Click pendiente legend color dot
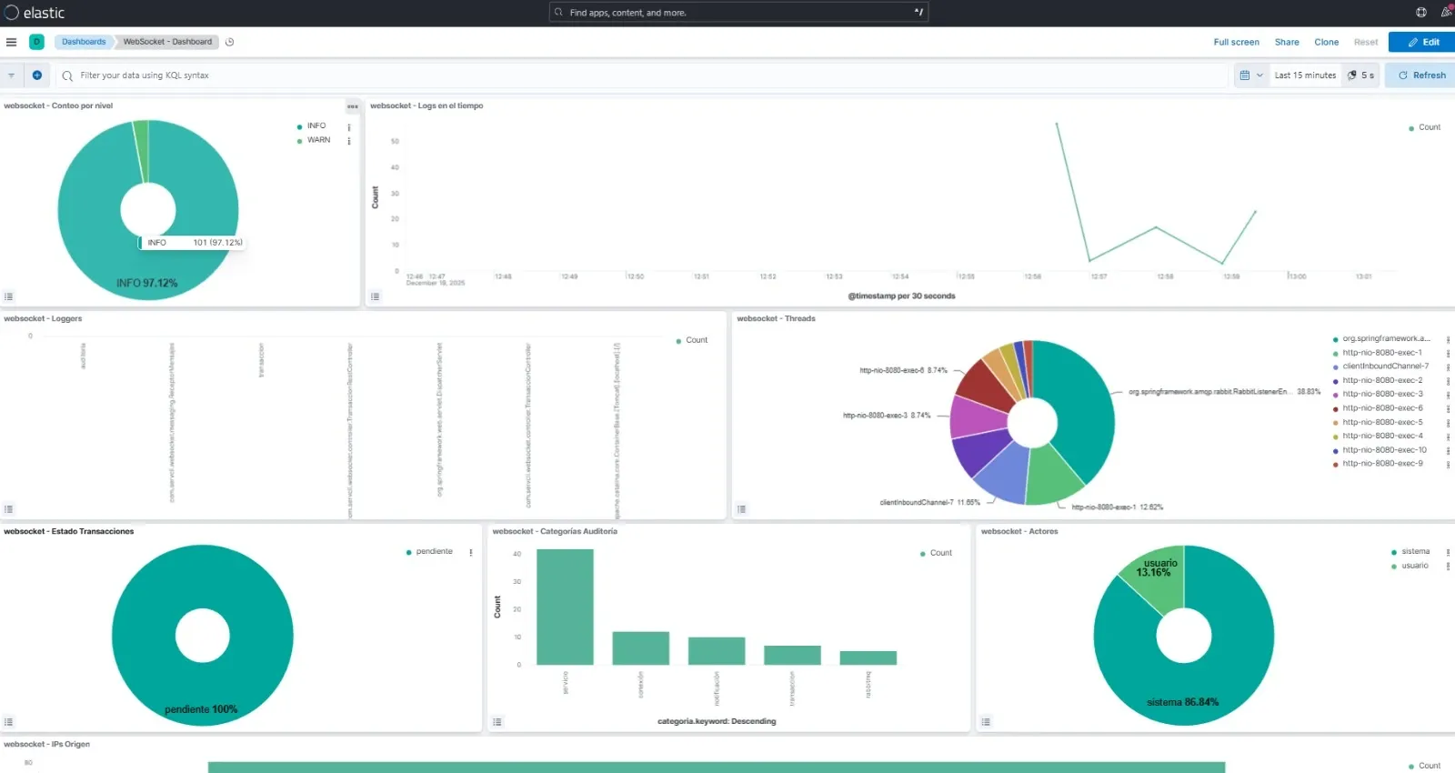1455x773 pixels. click(409, 553)
